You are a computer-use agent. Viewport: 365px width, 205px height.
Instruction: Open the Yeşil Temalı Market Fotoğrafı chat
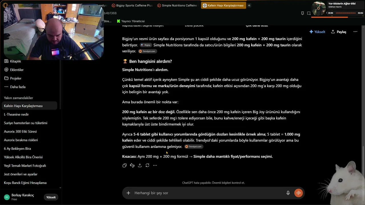[29, 166]
